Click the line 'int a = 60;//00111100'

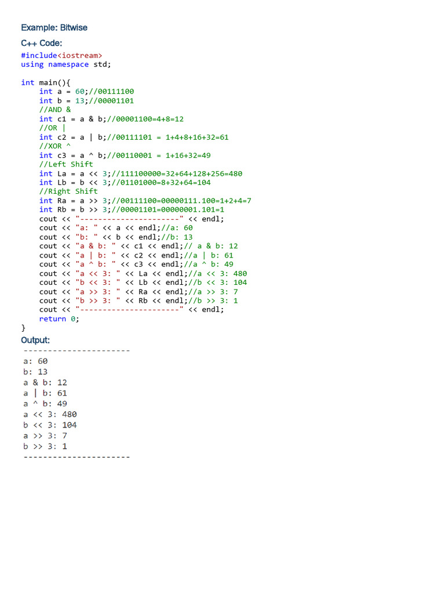[87, 92]
